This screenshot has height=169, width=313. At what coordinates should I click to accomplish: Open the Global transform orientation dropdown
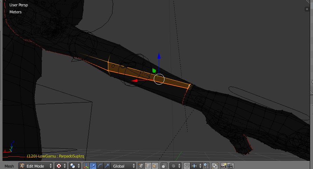point(124,166)
